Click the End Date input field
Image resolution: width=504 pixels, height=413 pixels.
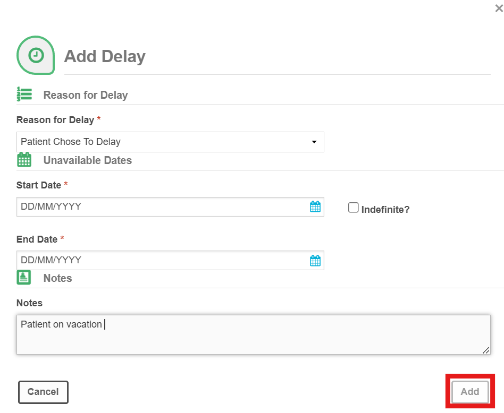tap(170, 260)
